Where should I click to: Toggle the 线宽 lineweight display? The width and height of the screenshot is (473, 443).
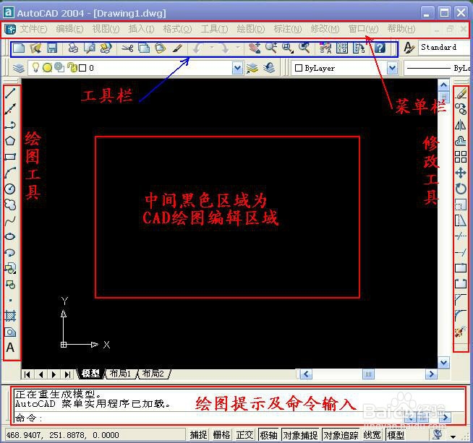pos(372,435)
